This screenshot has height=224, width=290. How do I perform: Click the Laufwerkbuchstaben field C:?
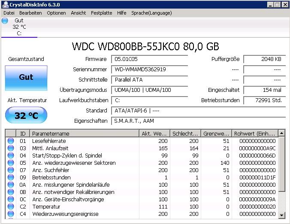[150, 100]
